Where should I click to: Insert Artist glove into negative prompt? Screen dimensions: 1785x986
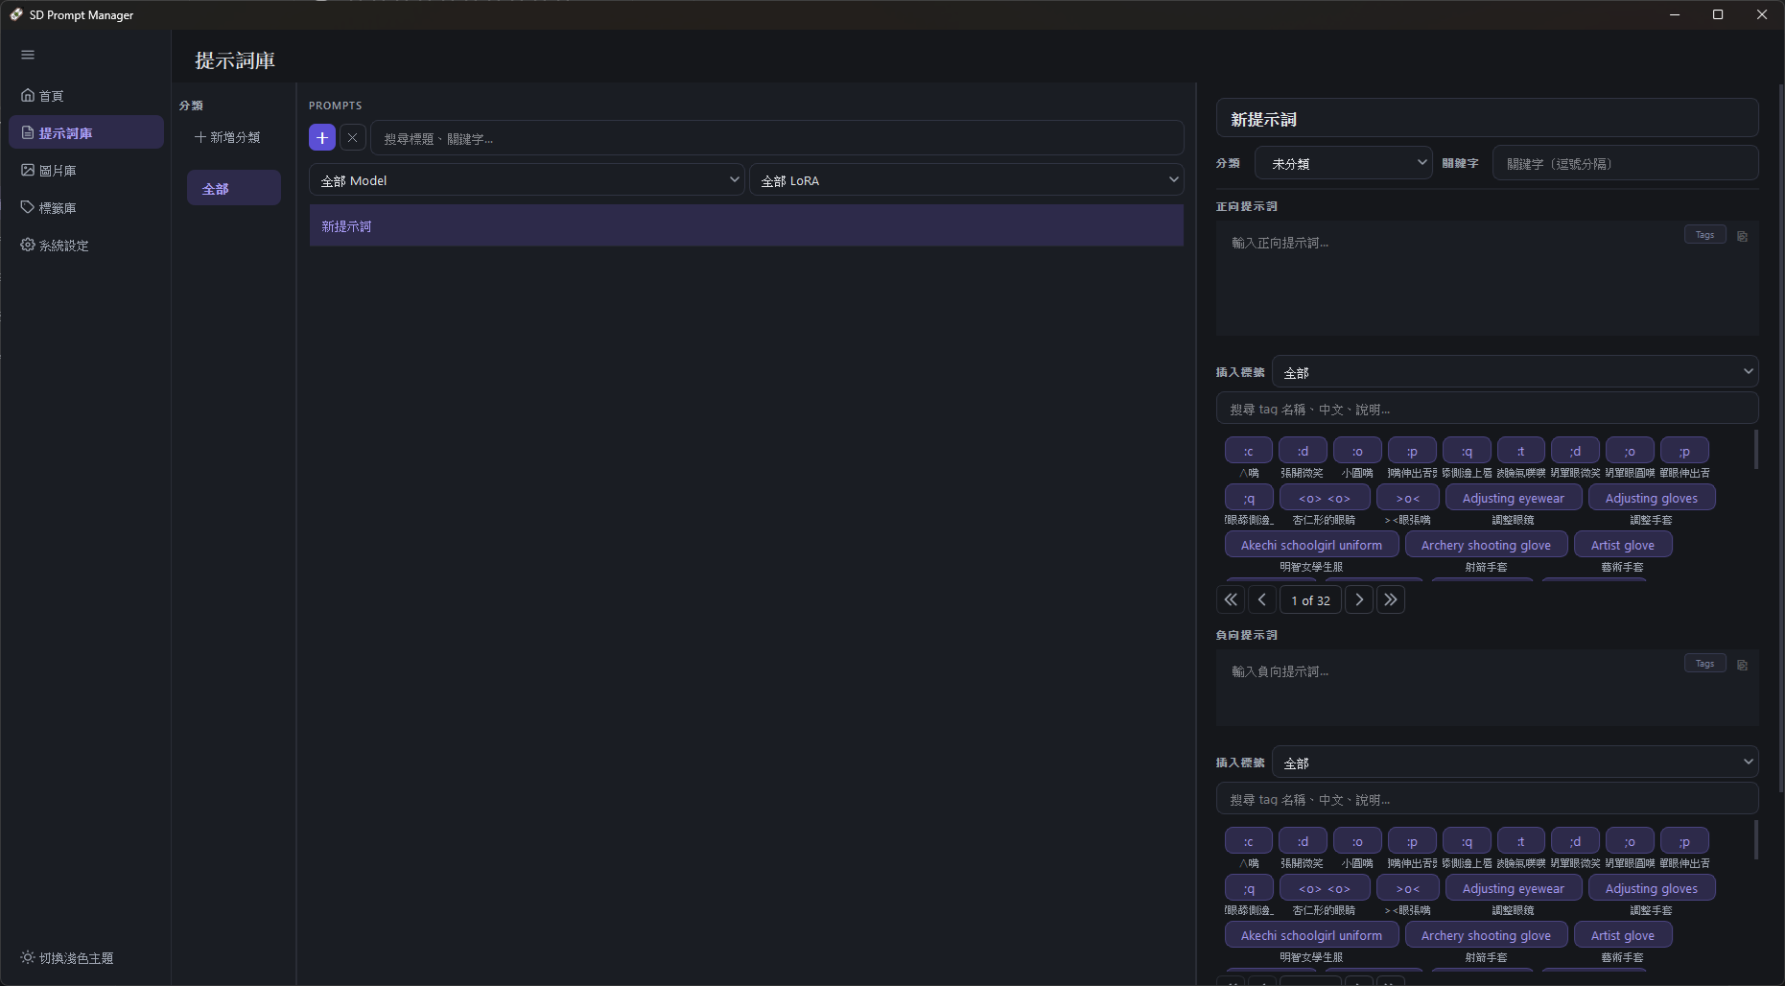(1623, 935)
